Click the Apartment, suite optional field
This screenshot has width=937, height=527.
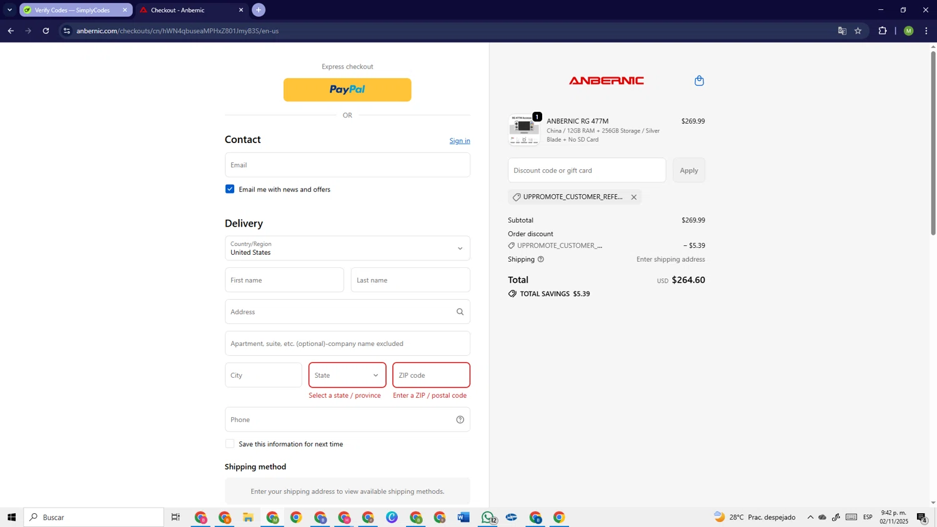[x=347, y=343]
